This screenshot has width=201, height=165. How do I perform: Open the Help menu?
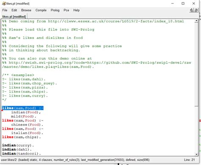76,10
